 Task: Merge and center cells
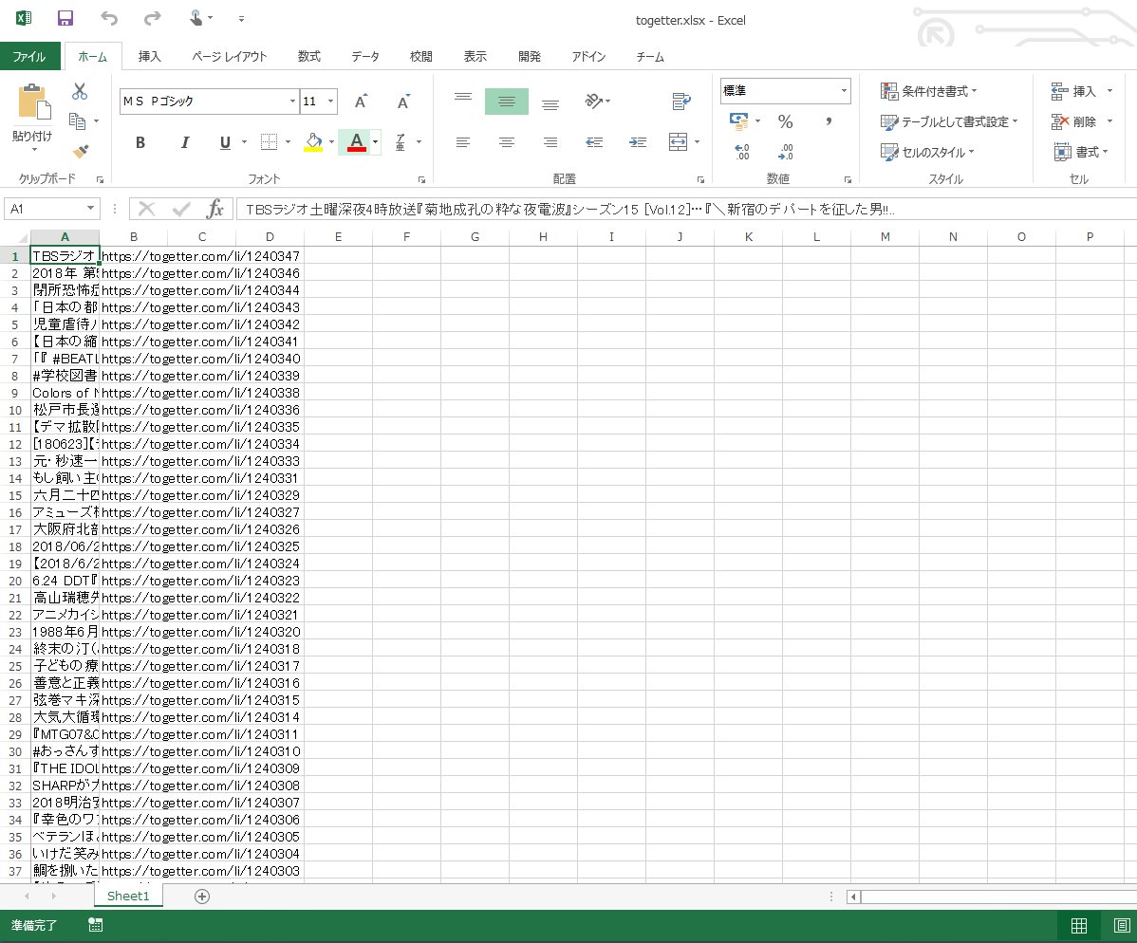point(678,142)
